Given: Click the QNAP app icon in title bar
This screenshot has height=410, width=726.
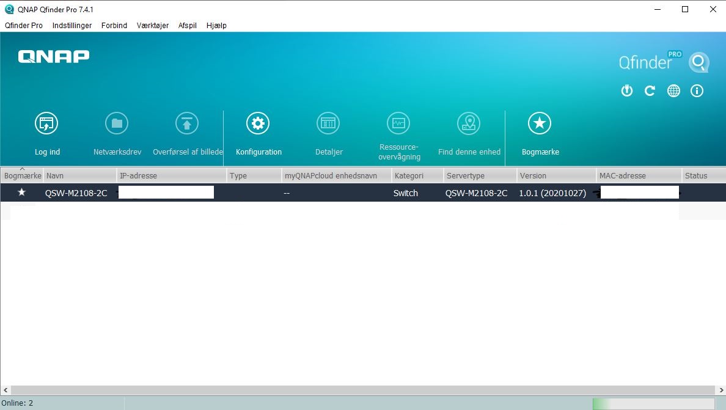Looking at the screenshot, I should point(9,9).
